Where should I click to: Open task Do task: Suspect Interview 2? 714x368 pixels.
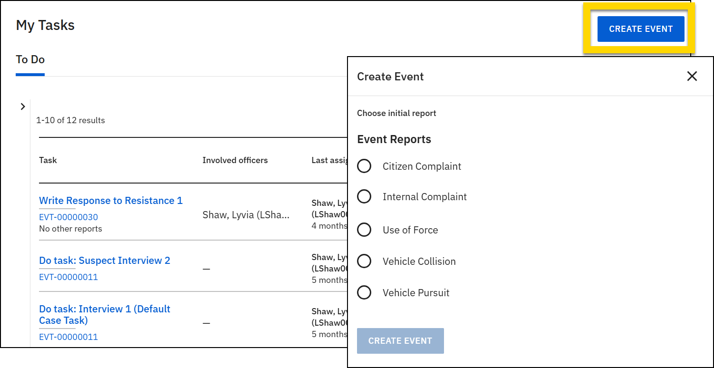(105, 260)
